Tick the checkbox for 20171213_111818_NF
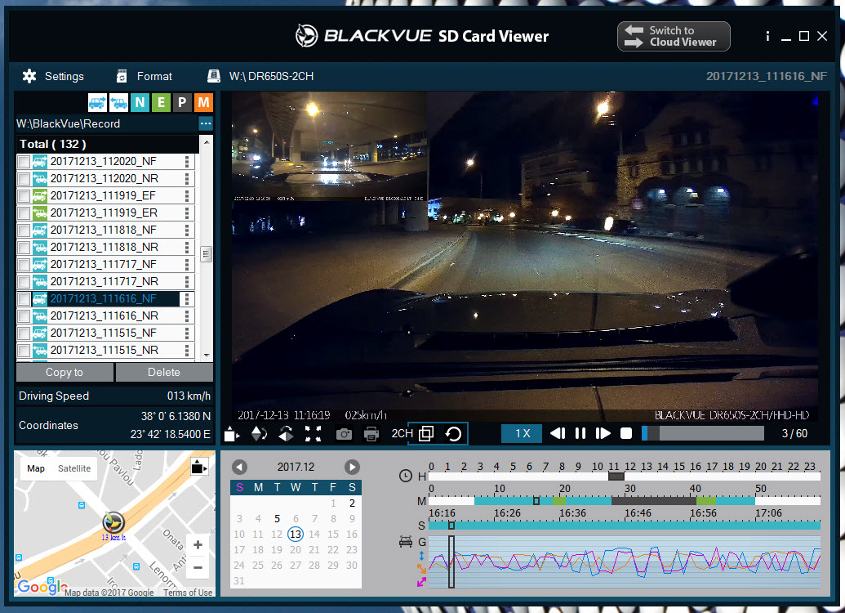 (x=24, y=230)
